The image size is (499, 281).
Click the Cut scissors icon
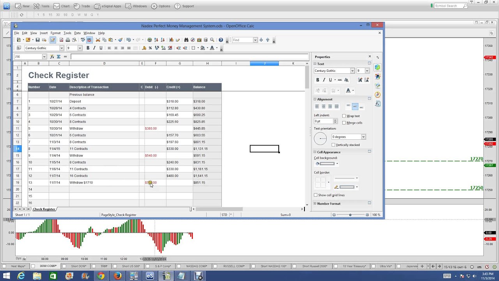[x=98, y=40]
